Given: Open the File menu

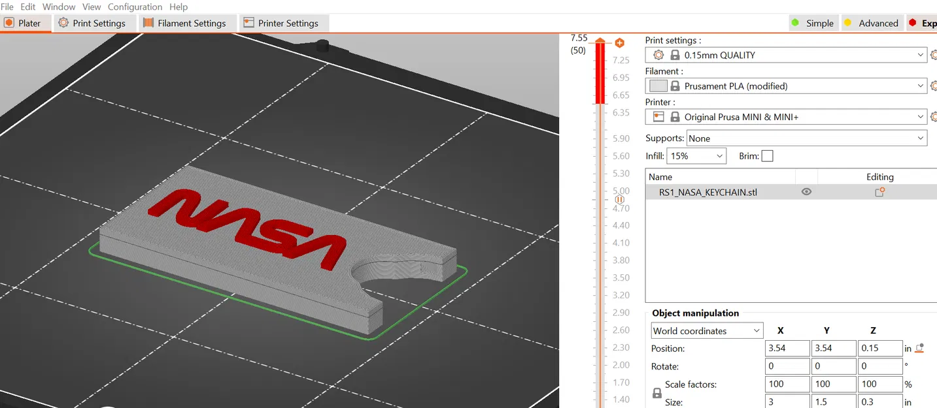Looking at the screenshot, I should coord(7,7).
